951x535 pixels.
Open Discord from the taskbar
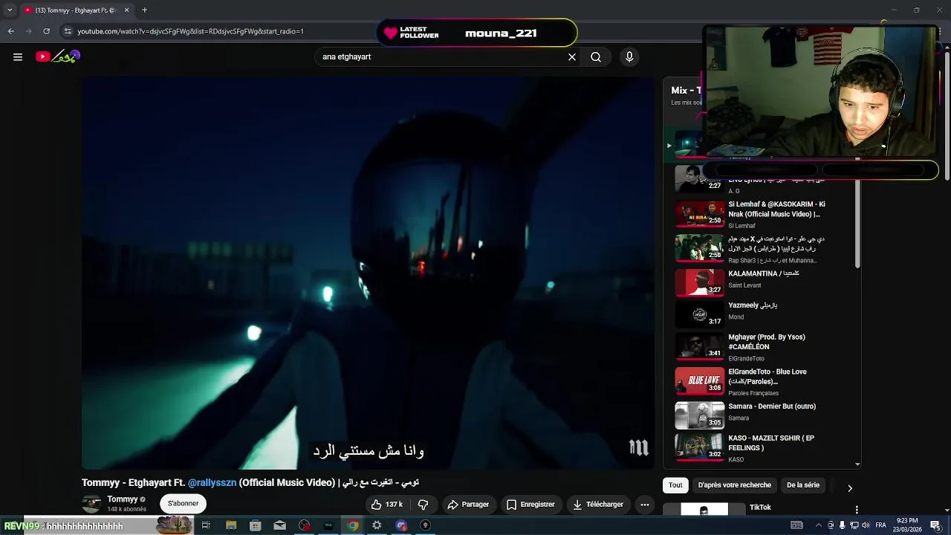[401, 525]
